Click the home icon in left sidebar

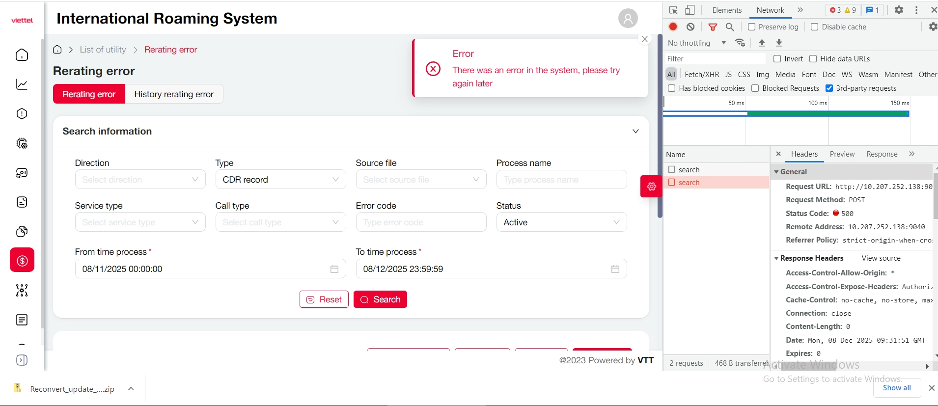pyautogui.click(x=22, y=55)
